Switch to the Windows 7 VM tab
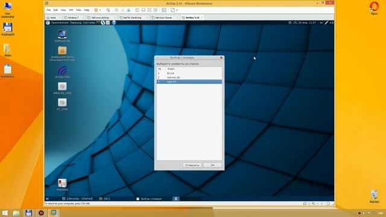Image resolution: width=386 pixels, height=217 pixels. 73,17
